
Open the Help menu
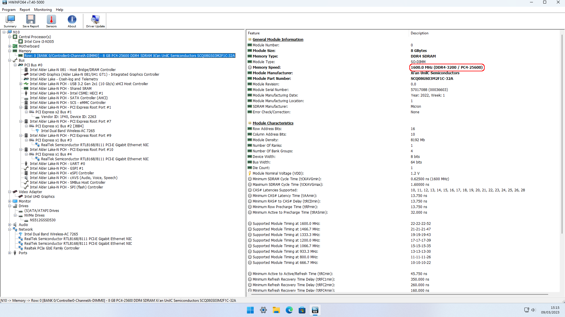coord(59,10)
